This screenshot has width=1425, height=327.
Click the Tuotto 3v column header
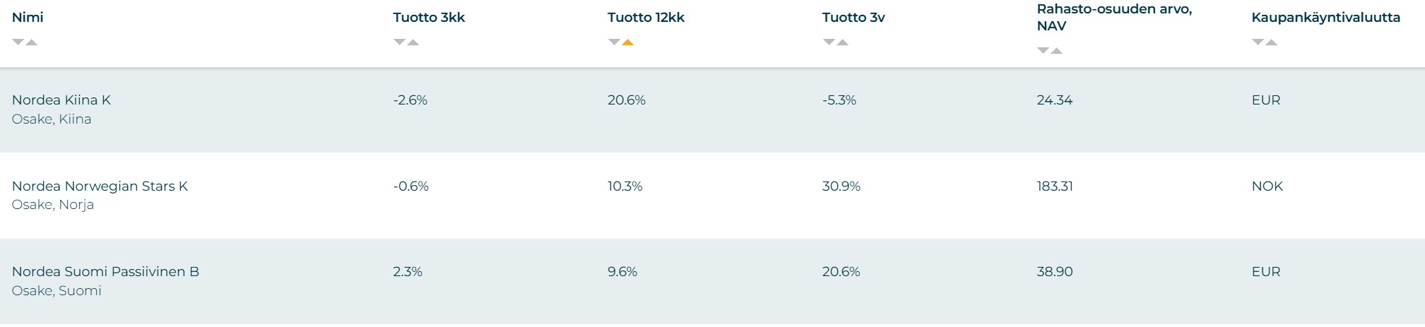(853, 17)
